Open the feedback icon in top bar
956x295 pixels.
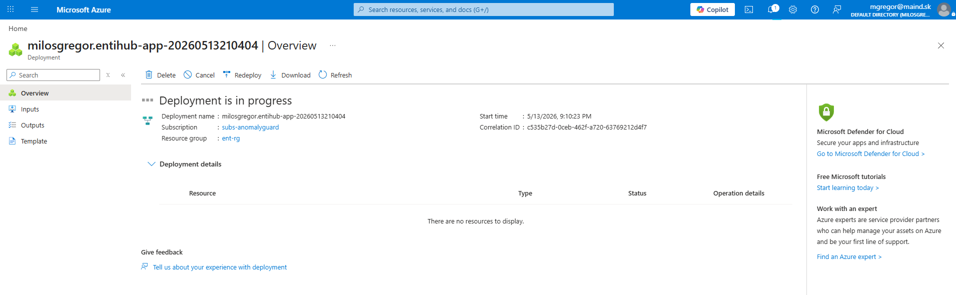(837, 9)
